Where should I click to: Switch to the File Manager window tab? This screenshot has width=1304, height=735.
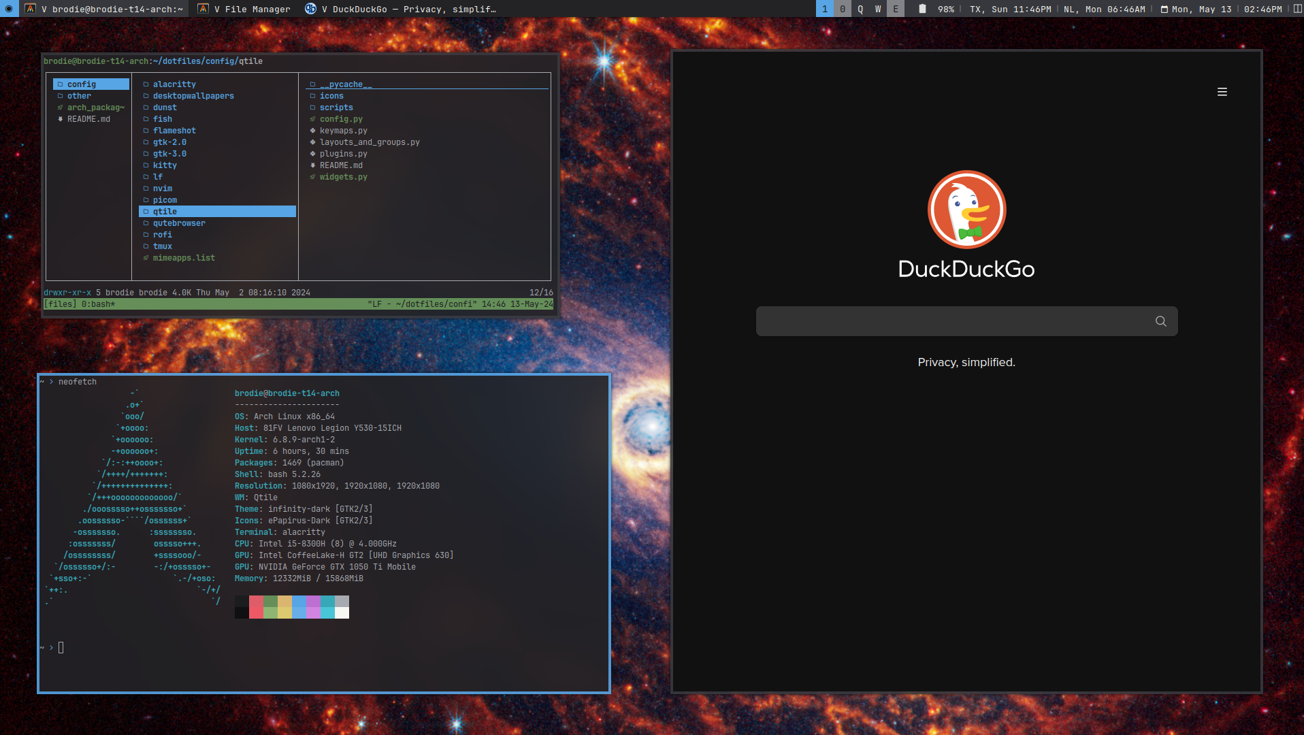point(244,9)
